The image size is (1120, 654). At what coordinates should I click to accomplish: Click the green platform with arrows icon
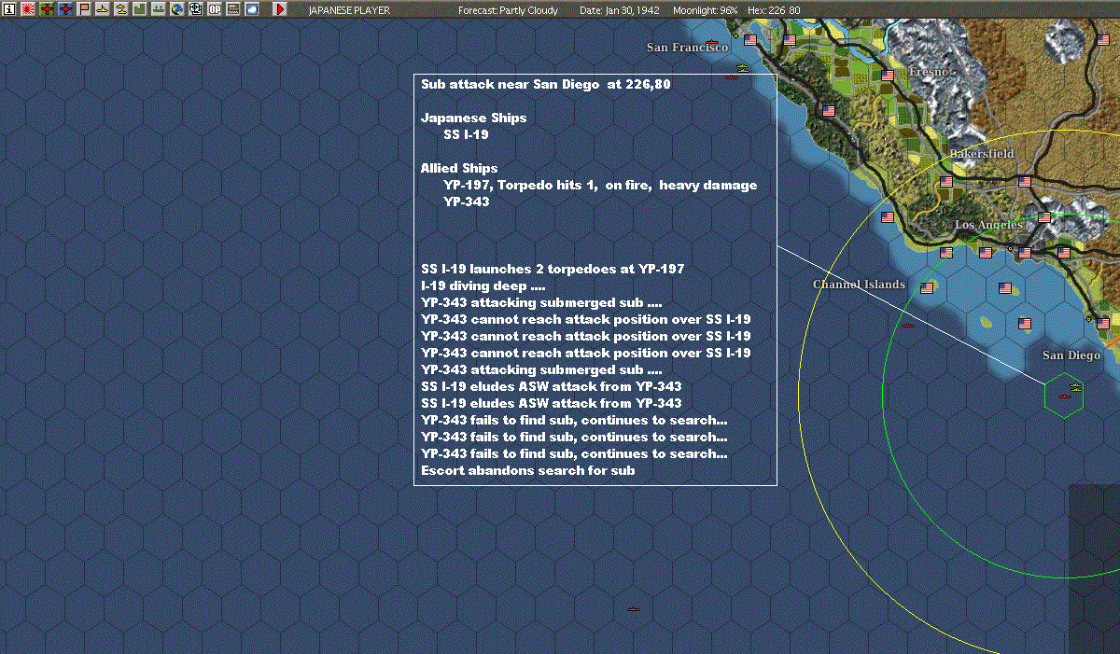(158, 9)
